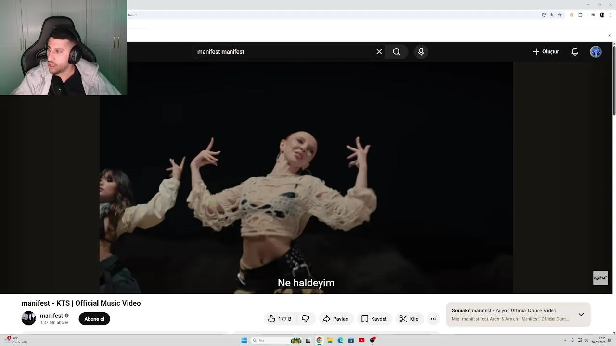Open Microsoft Edge from taskbar
This screenshot has width=616, height=346.
point(340,340)
